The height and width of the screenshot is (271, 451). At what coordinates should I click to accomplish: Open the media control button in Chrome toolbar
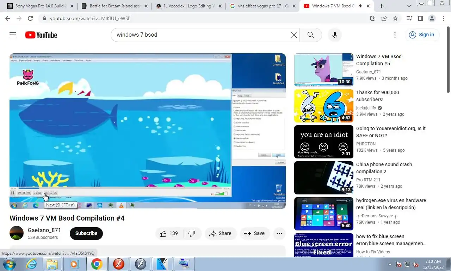(x=409, y=18)
